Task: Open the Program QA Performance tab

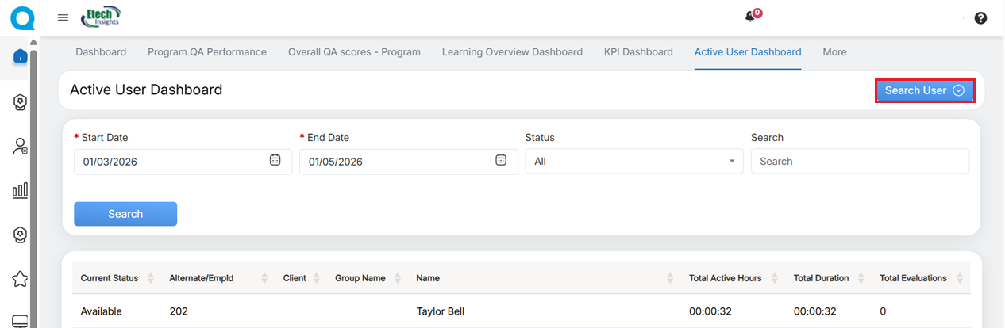Action: coord(207,52)
